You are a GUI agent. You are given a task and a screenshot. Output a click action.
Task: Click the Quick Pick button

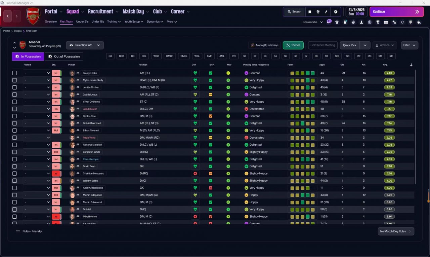point(350,45)
